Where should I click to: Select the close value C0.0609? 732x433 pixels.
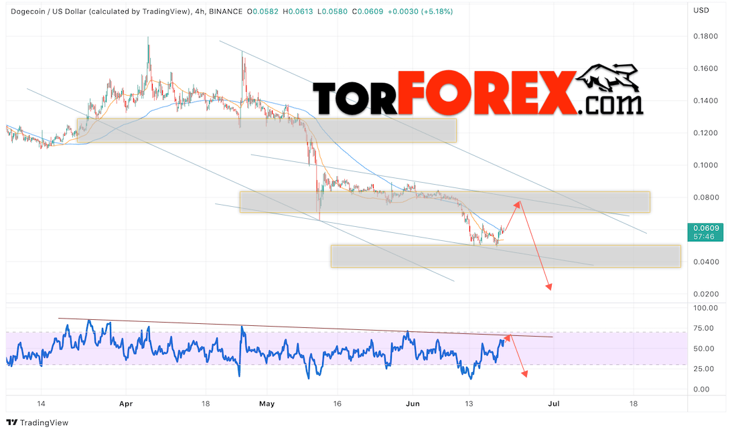[368, 11]
